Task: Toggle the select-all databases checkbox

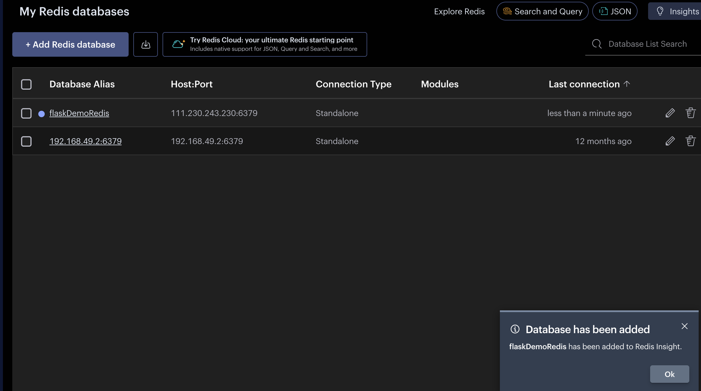Action: pos(26,84)
